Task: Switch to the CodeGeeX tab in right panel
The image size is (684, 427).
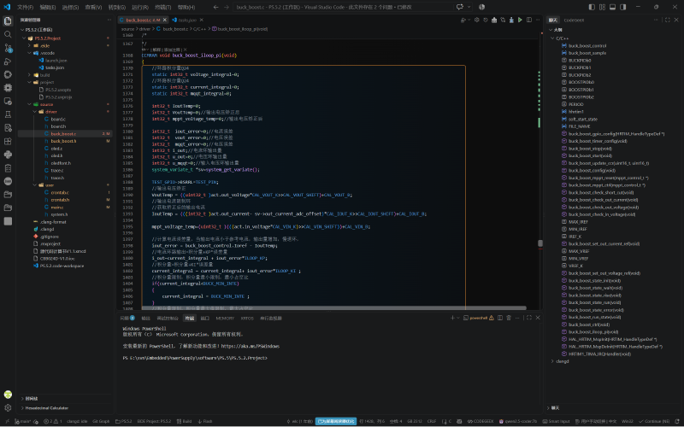Action: tap(574, 20)
